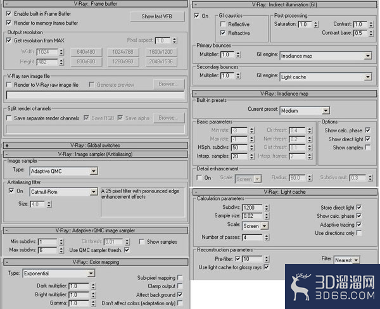The width and height of the screenshot is (380, 309).
Task: Toggle Light cache Pre-filter checkbox
Action: 237,258
